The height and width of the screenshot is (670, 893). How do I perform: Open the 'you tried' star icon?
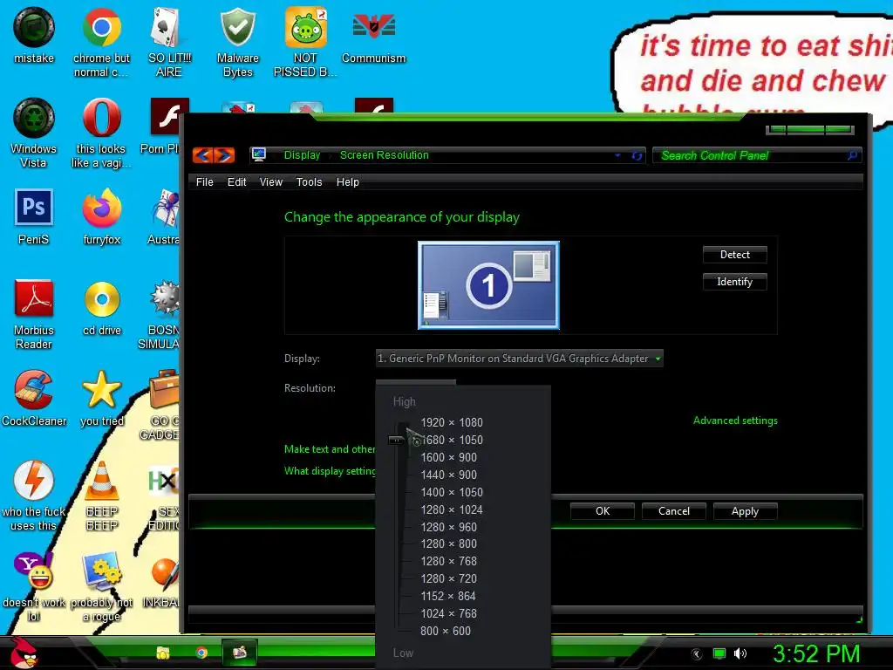click(101, 398)
